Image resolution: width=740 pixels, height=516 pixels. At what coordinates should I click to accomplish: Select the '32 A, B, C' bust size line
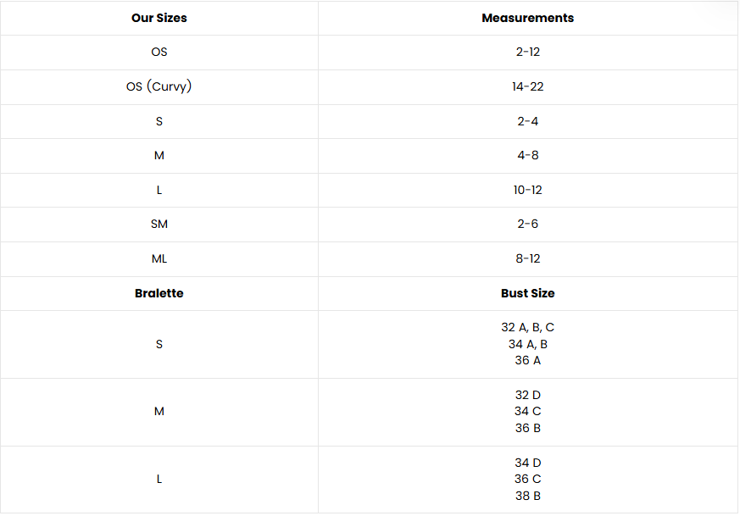(x=527, y=327)
